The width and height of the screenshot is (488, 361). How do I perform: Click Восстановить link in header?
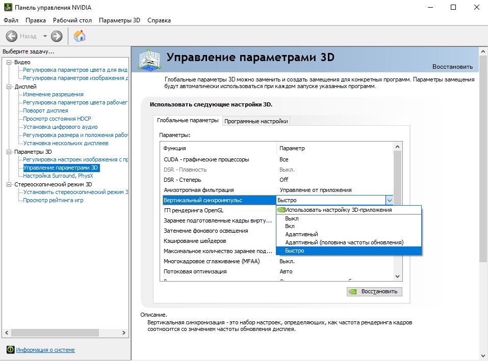[452, 67]
